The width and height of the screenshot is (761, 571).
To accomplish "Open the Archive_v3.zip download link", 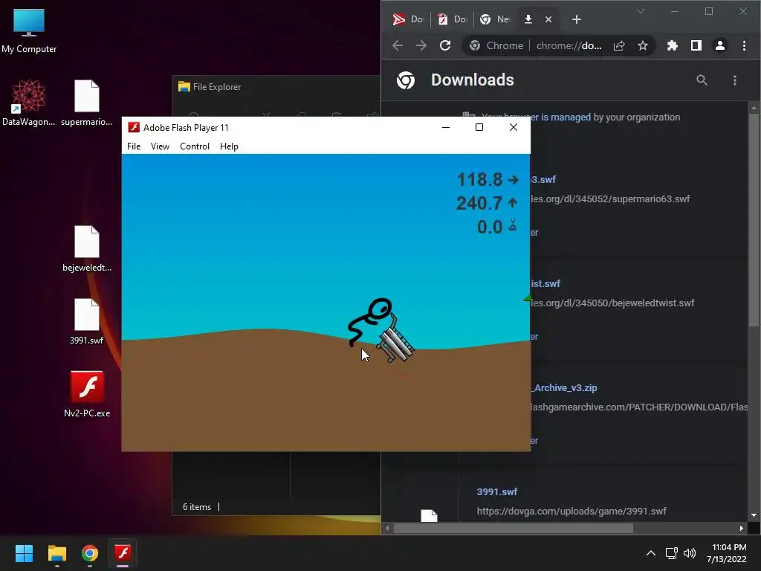I will coord(564,388).
